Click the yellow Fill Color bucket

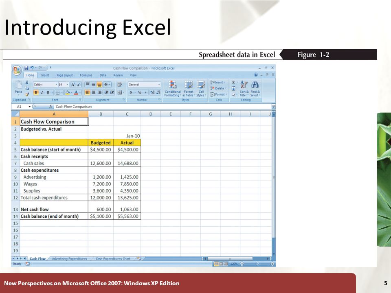point(67,92)
